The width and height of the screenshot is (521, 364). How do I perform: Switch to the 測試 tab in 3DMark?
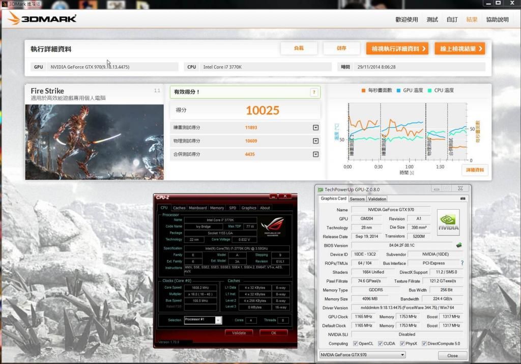pyautogui.click(x=432, y=20)
